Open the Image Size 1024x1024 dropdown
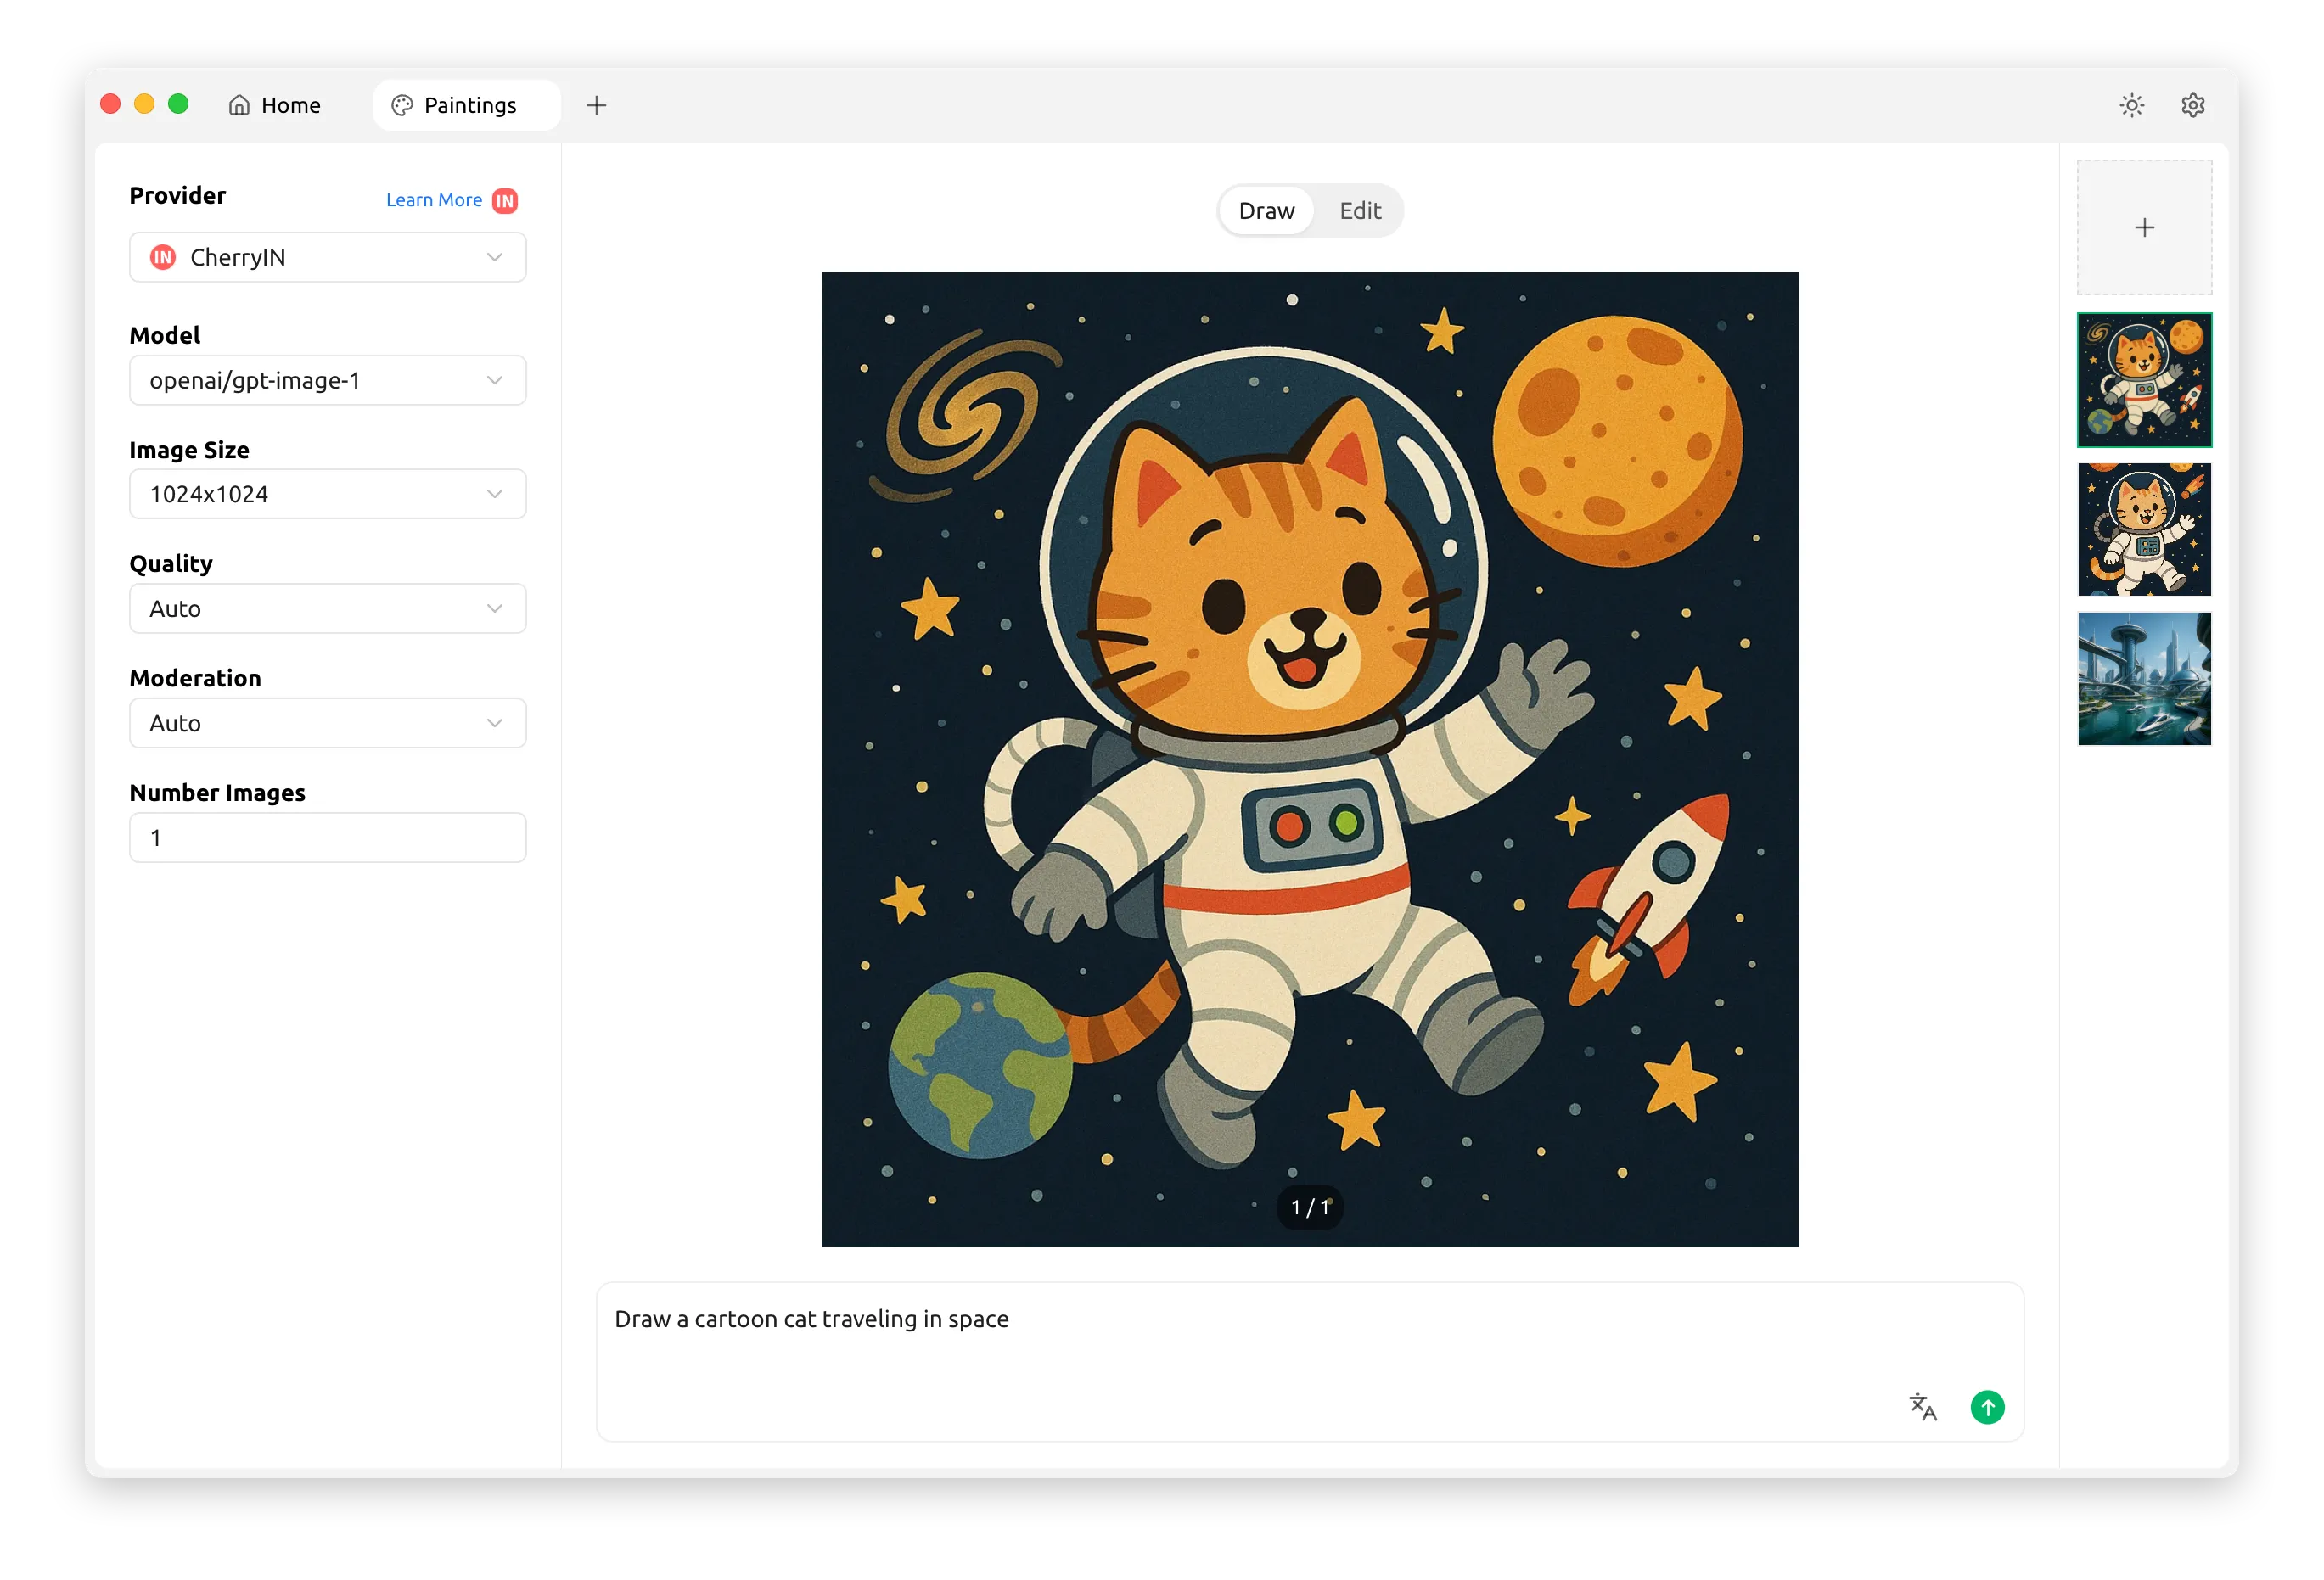The width and height of the screenshot is (2324, 1580). [327, 494]
